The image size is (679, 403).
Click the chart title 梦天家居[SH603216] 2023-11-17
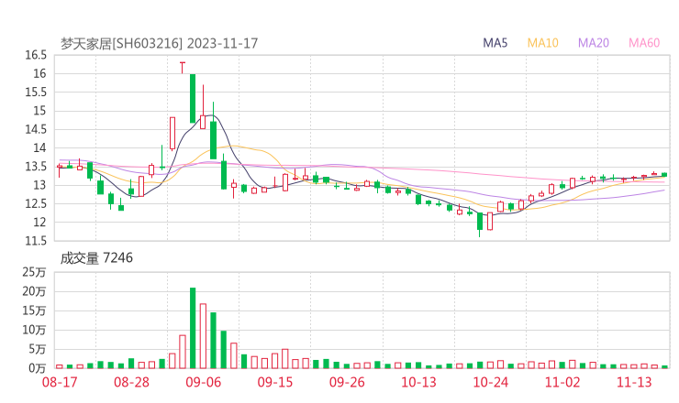coord(159,43)
